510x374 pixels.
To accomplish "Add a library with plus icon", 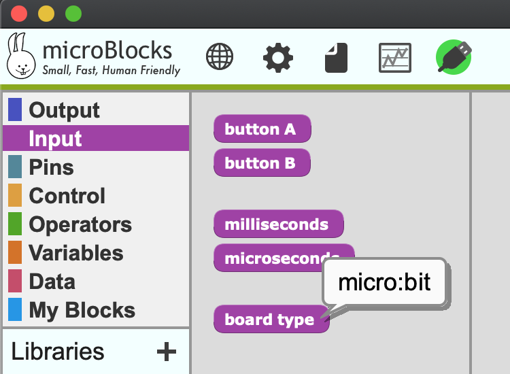I will point(166,352).
